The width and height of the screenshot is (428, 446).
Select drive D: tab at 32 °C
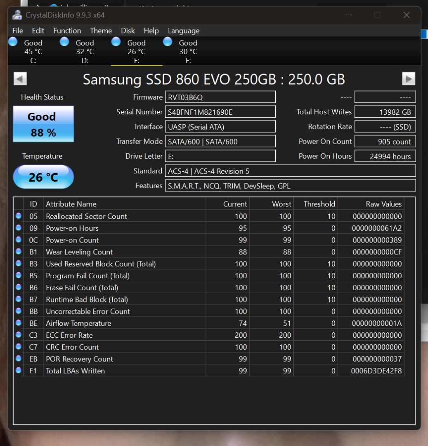85,52
